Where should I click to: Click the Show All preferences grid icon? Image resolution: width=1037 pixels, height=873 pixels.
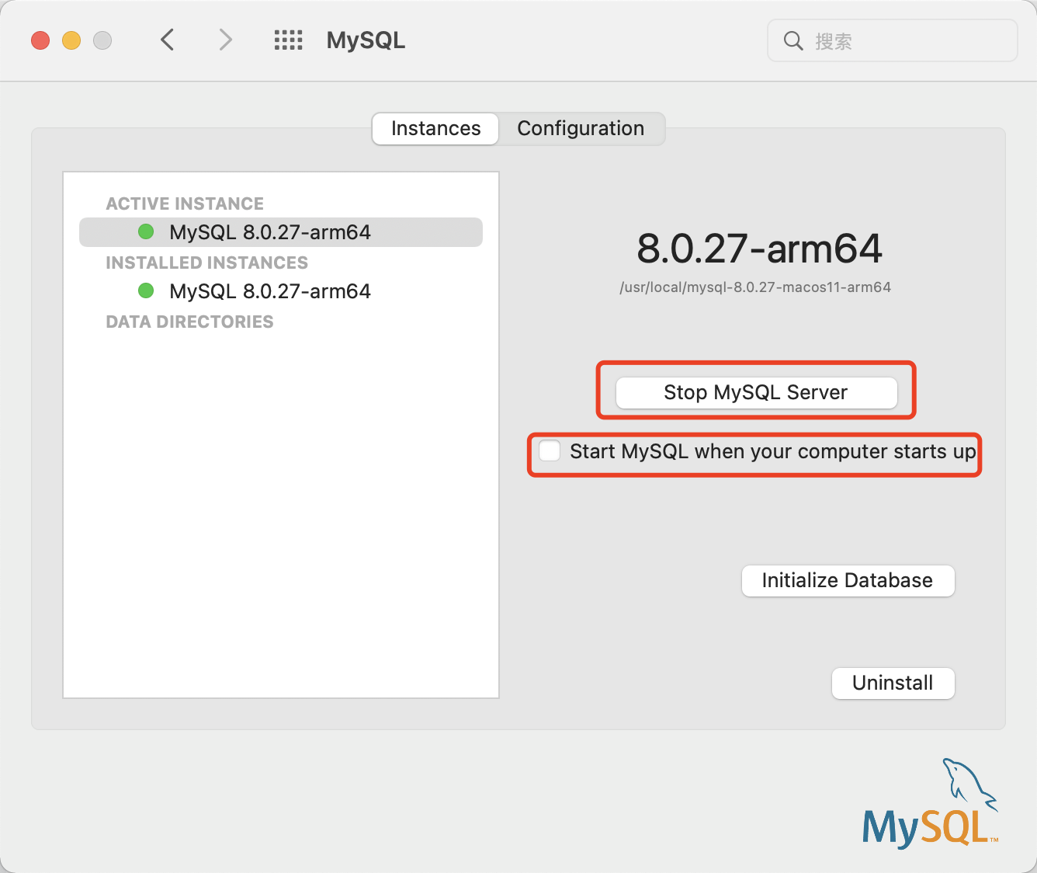click(x=288, y=40)
